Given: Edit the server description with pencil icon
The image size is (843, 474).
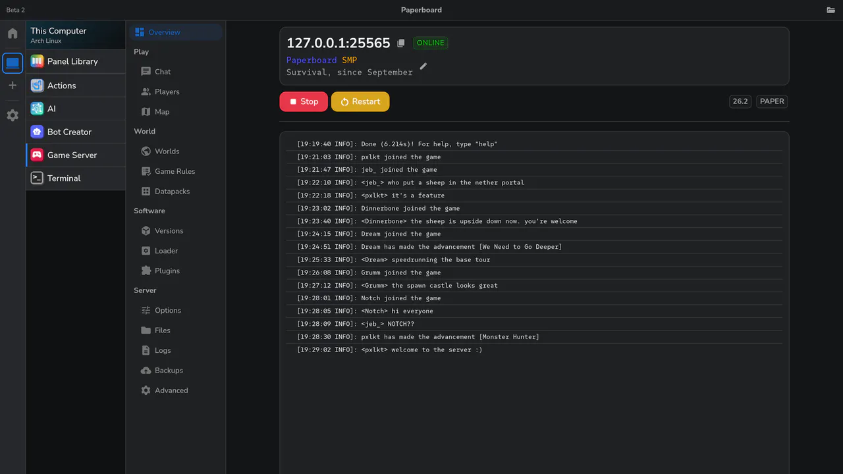Looking at the screenshot, I should click(x=423, y=66).
